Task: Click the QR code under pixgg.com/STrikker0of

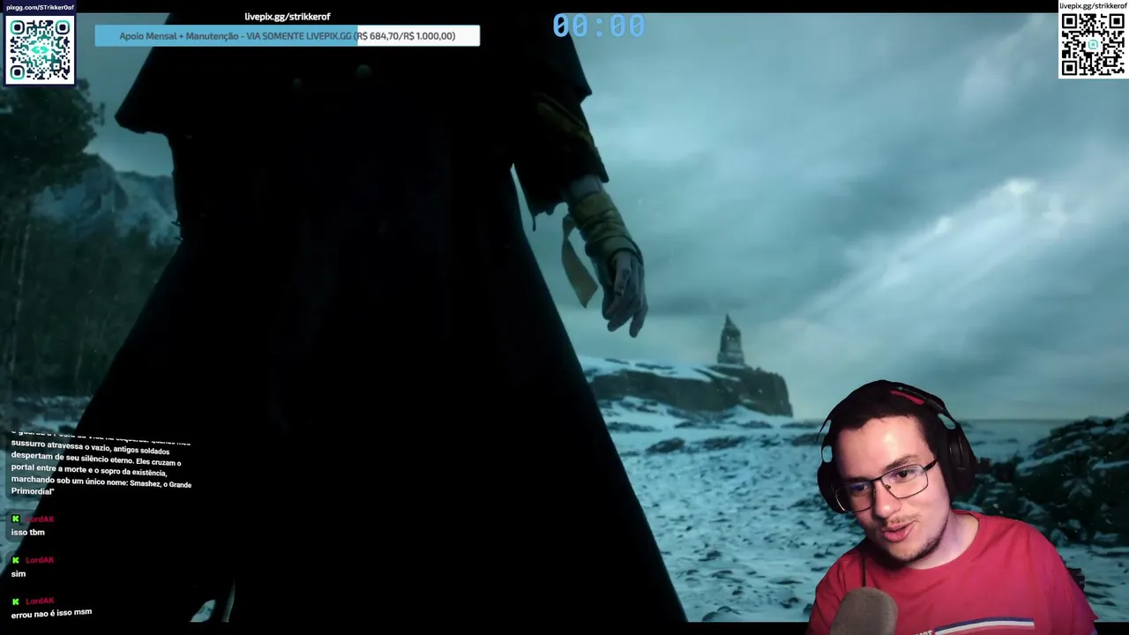Action: pyautogui.click(x=40, y=49)
